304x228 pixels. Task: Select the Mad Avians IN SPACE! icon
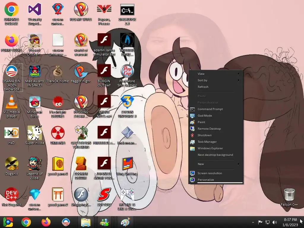coord(35,71)
